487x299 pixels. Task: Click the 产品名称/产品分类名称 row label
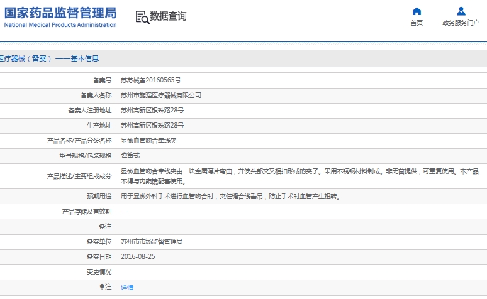point(79,141)
